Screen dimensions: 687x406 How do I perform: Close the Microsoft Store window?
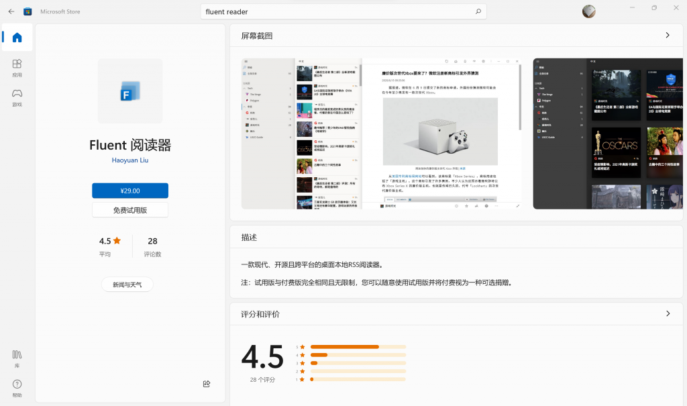point(676,8)
